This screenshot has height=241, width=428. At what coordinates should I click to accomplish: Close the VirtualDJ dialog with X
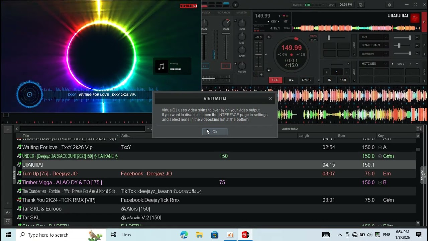[x=270, y=98]
